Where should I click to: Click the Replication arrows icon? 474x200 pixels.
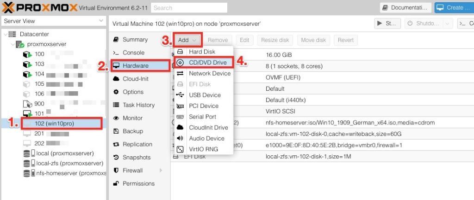point(116,144)
